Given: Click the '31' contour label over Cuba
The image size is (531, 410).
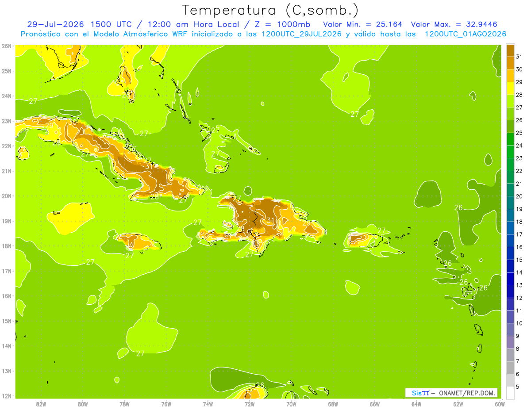Looking at the screenshot, I should [x=149, y=166].
